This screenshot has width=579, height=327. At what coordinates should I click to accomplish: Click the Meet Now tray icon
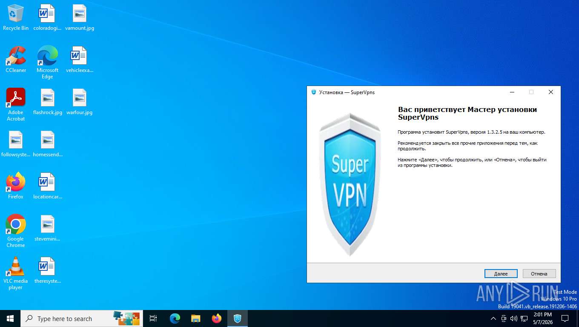click(x=504, y=318)
